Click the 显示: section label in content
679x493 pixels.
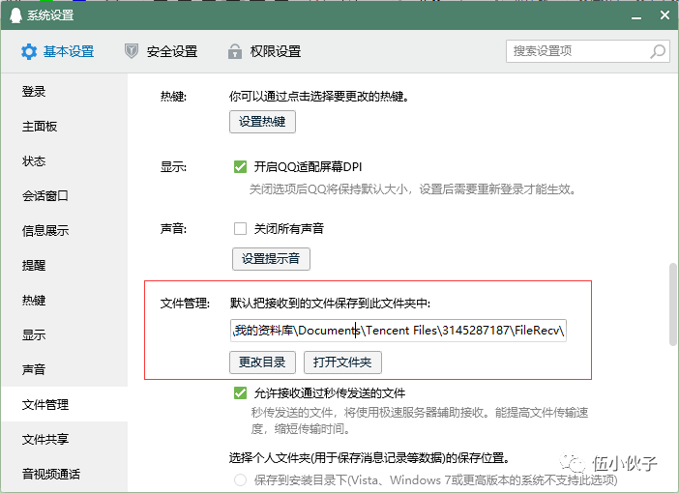point(173,166)
